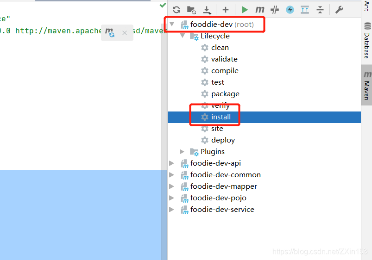Click the gear icon beside clean
372x260 pixels.
pos(204,47)
